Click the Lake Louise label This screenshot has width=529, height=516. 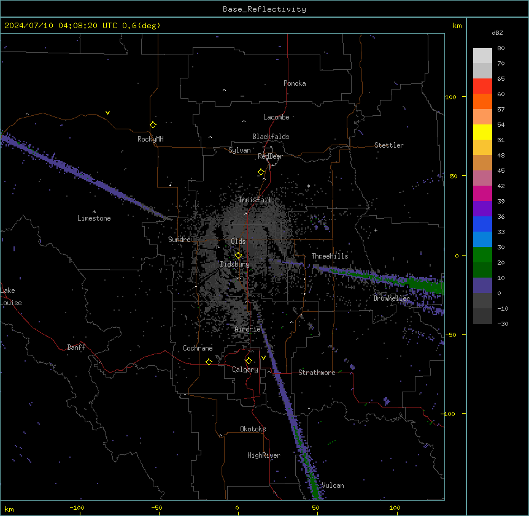pyautogui.click(x=11, y=297)
